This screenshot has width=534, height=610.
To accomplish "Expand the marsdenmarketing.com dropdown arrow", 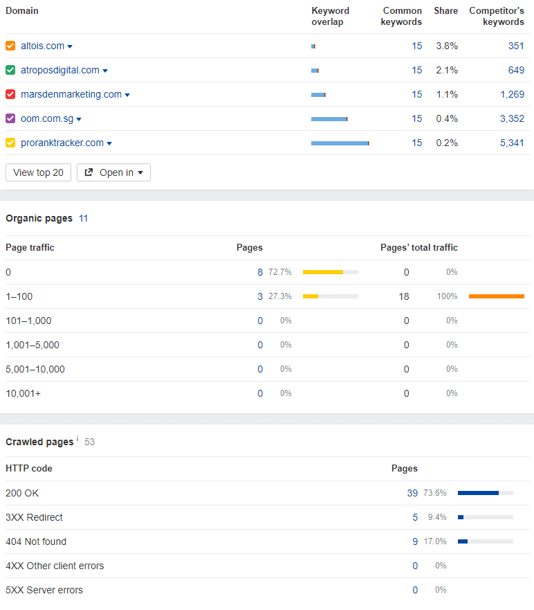I will click(127, 95).
